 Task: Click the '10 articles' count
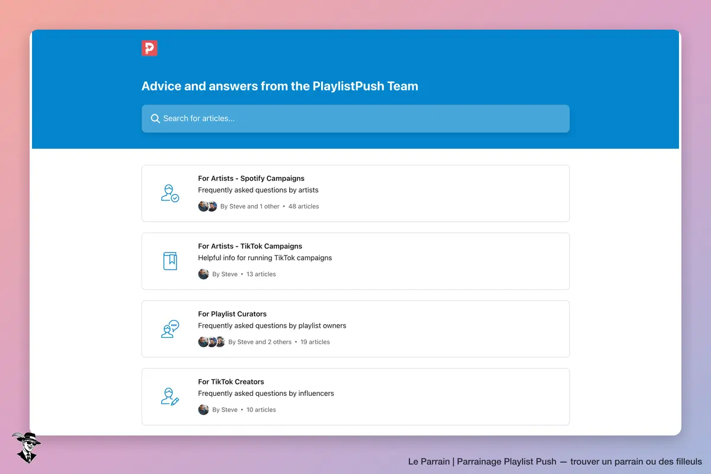coord(261,409)
